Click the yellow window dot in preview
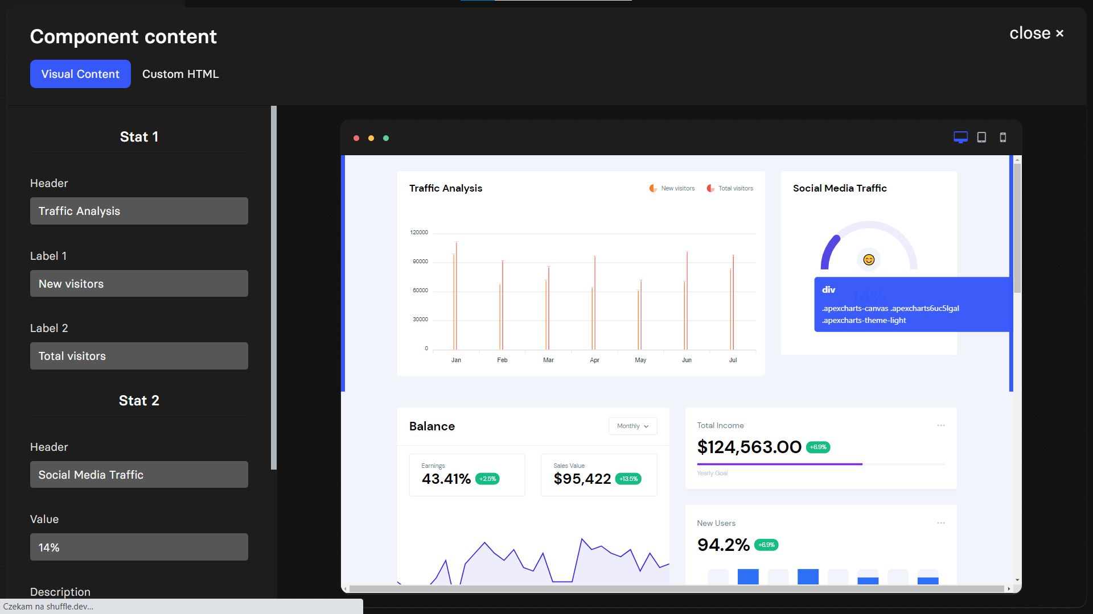This screenshot has width=1093, height=614. click(371, 138)
